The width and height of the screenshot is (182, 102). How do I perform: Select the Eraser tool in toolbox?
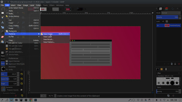[3, 37]
